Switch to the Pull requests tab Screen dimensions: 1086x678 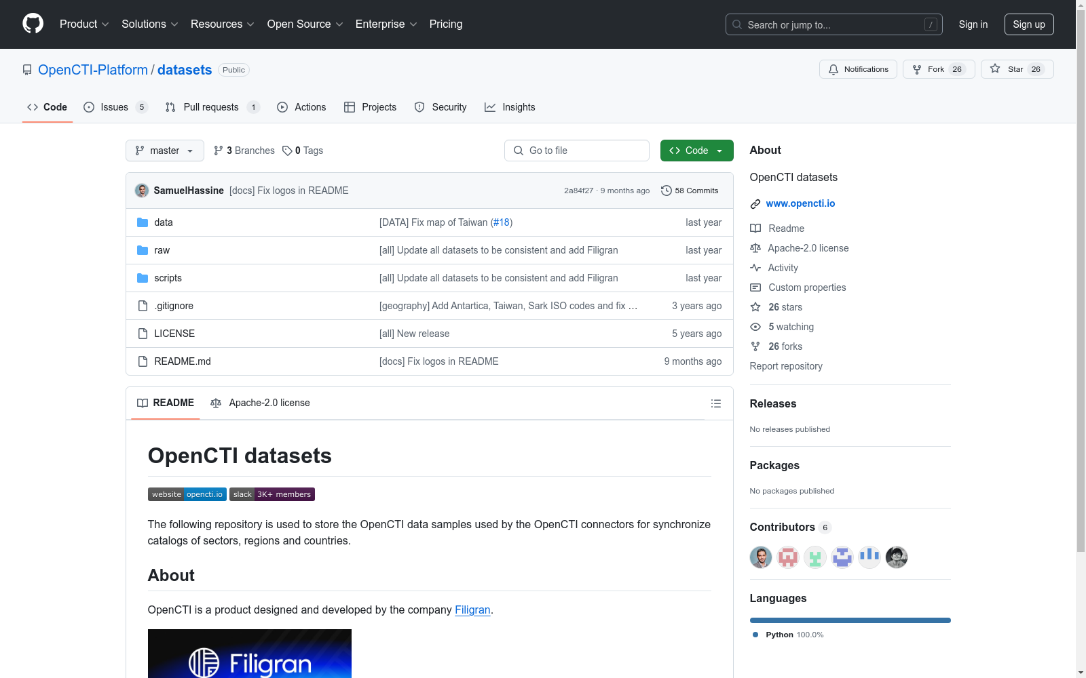212,107
